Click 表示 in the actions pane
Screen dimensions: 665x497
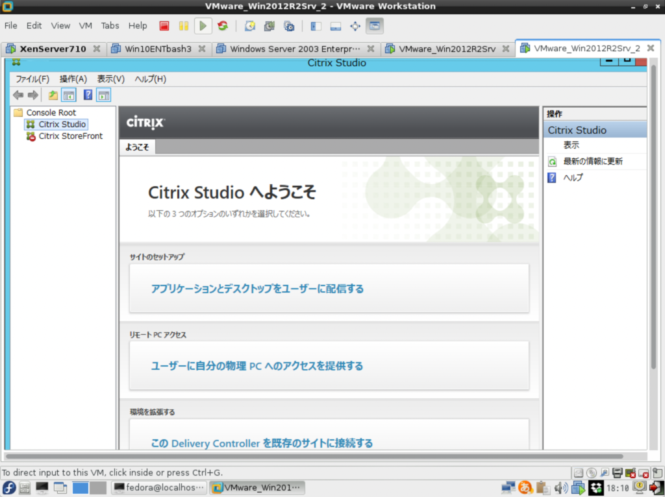pos(571,145)
